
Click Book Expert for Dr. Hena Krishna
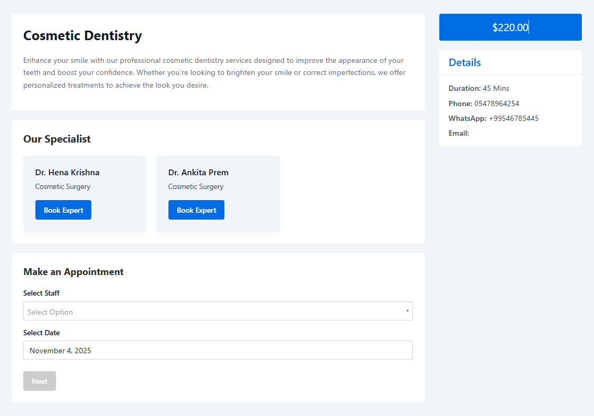pos(63,210)
